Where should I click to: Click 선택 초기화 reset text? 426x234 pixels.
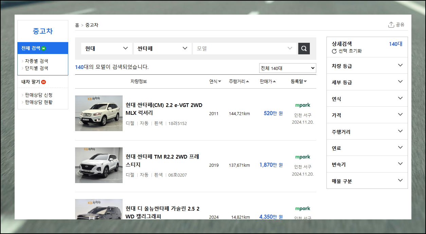(x=350, y=51)
